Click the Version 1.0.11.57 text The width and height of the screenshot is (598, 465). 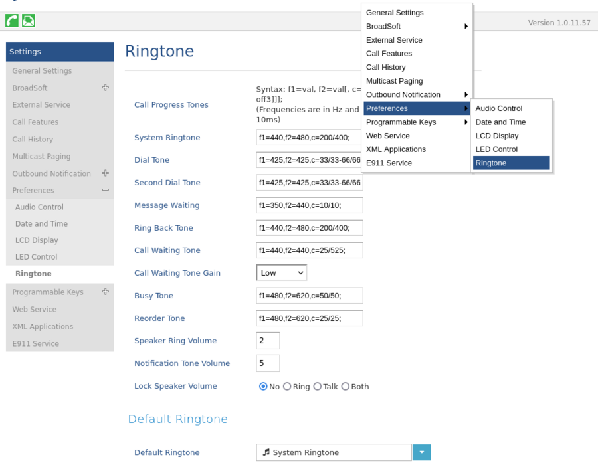(x=559, y=23)
